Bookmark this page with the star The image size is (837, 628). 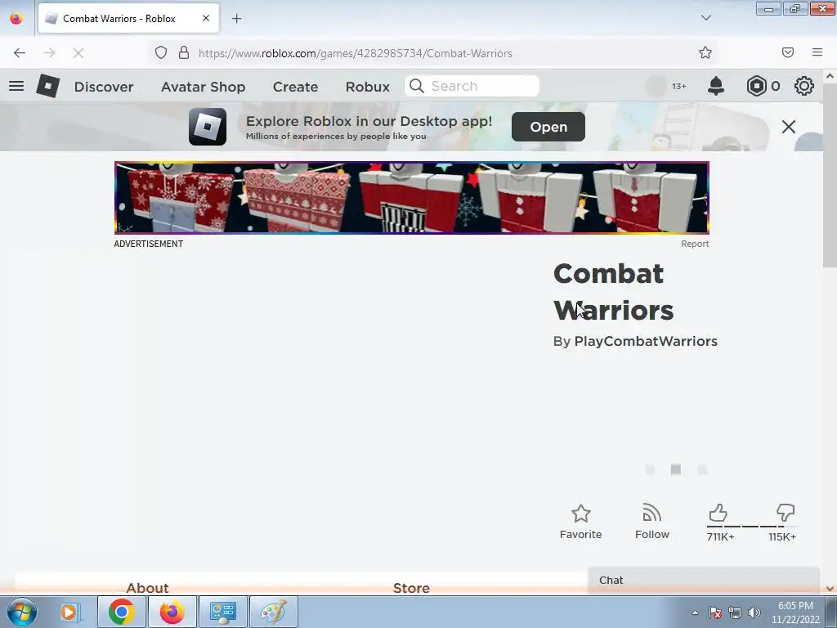click(x=705, y=52)
